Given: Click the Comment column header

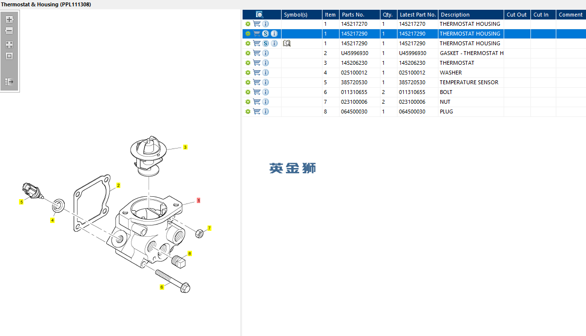Looking at the screenshot, I should [x=571, y=15].
